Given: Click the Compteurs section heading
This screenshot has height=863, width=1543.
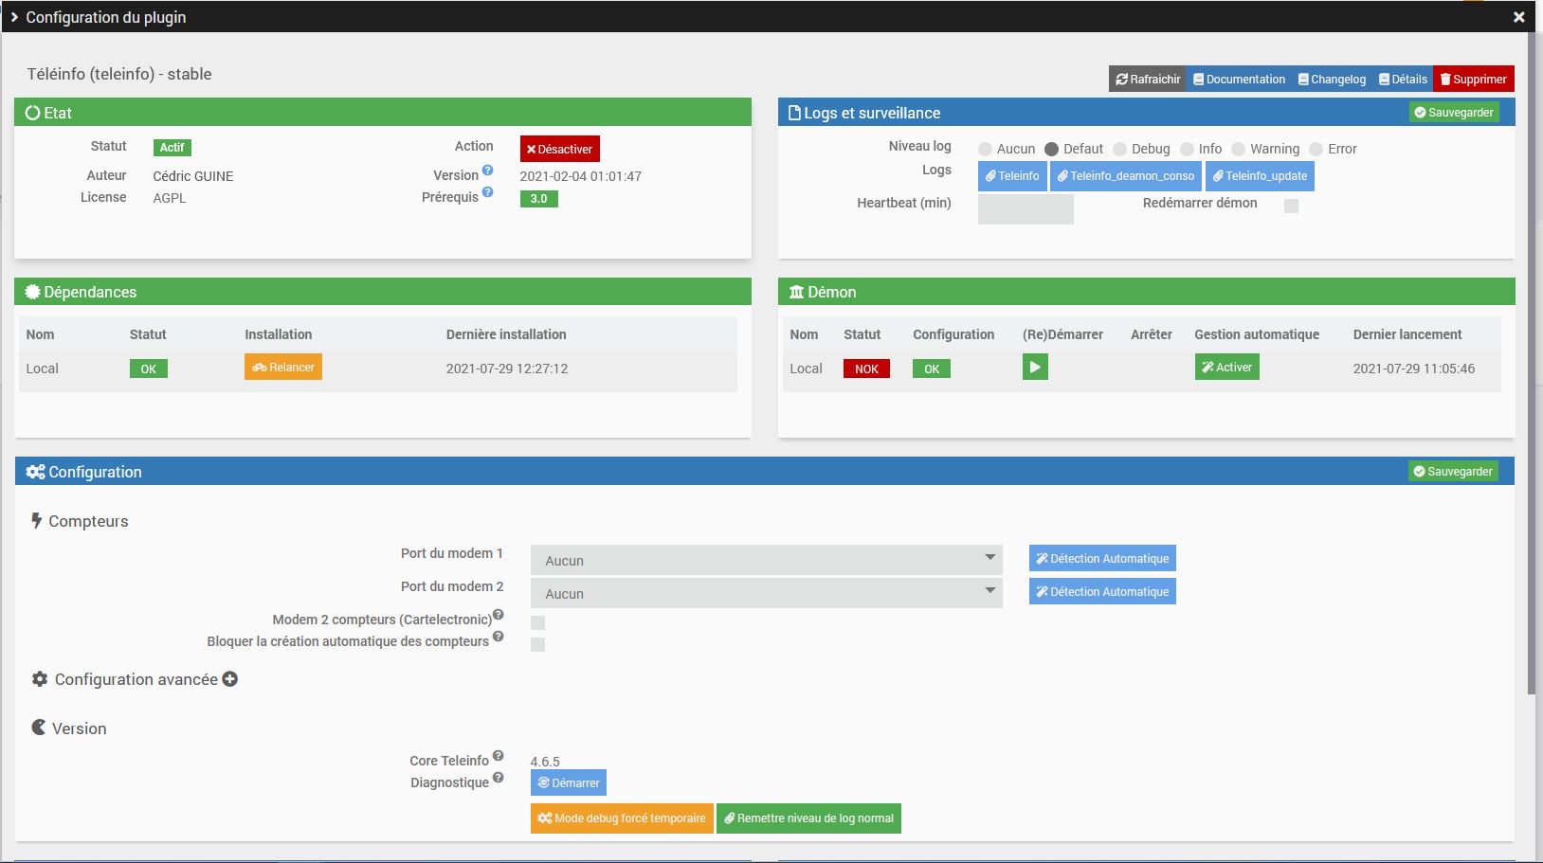Looking at the screenshot, I should coord(80,521).
